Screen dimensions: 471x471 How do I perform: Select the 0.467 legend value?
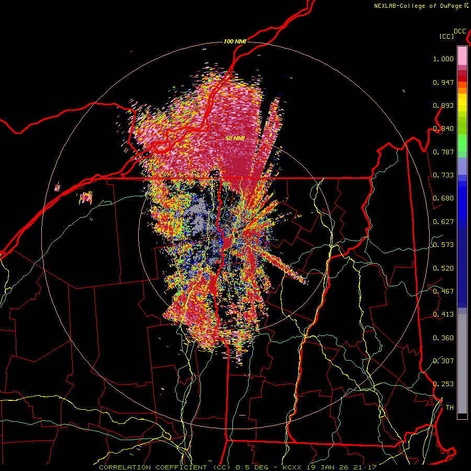click(443, 291)
